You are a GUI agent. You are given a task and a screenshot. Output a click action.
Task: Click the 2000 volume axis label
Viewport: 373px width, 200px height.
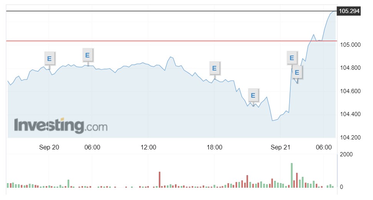click(346, 154)
